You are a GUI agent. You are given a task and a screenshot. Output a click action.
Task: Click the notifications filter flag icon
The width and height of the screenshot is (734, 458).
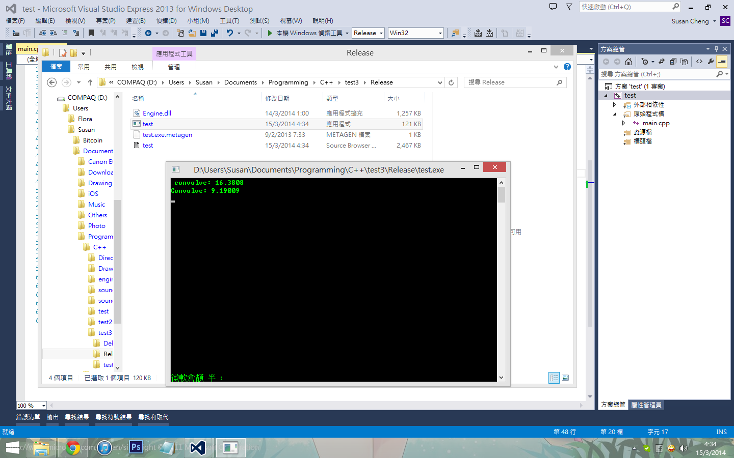pyautogui.click(x=569, y=7)
